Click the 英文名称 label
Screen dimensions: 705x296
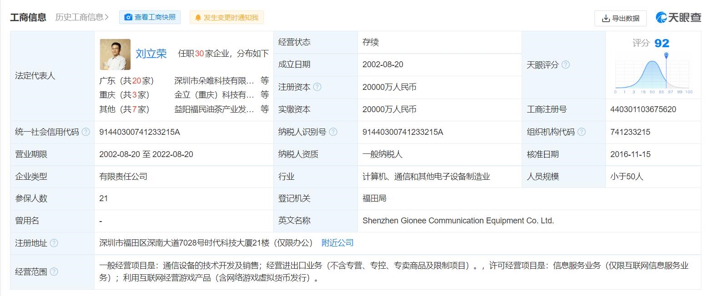pos(294,221)
